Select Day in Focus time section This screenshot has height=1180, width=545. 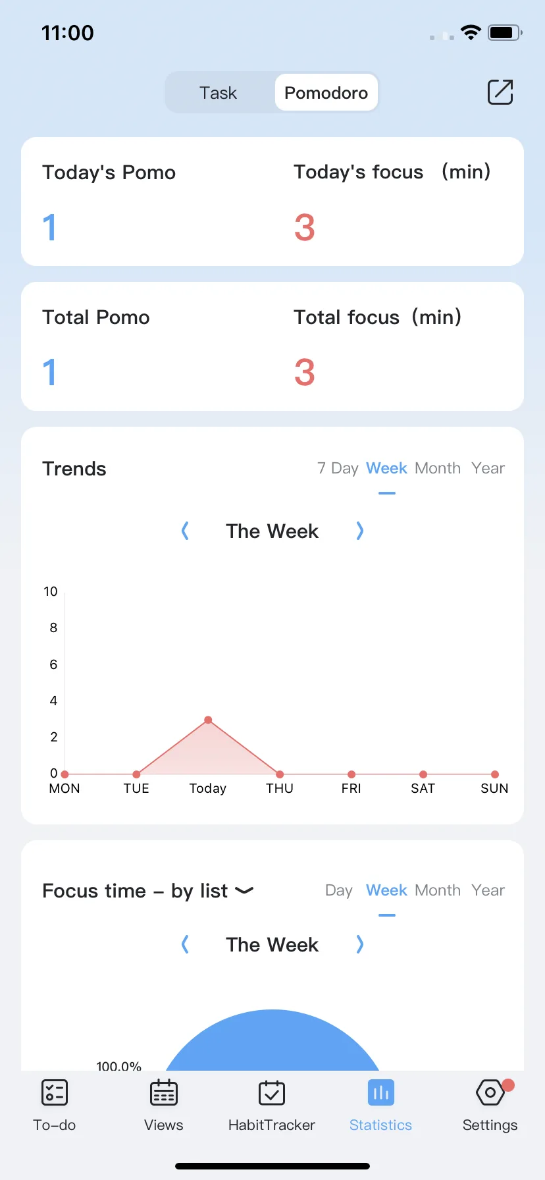[x=339, y=890]
